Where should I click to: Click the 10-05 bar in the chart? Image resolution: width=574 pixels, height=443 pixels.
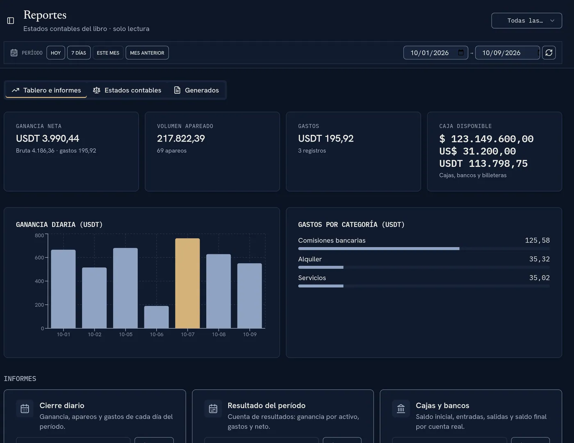[x=125, y=288]
